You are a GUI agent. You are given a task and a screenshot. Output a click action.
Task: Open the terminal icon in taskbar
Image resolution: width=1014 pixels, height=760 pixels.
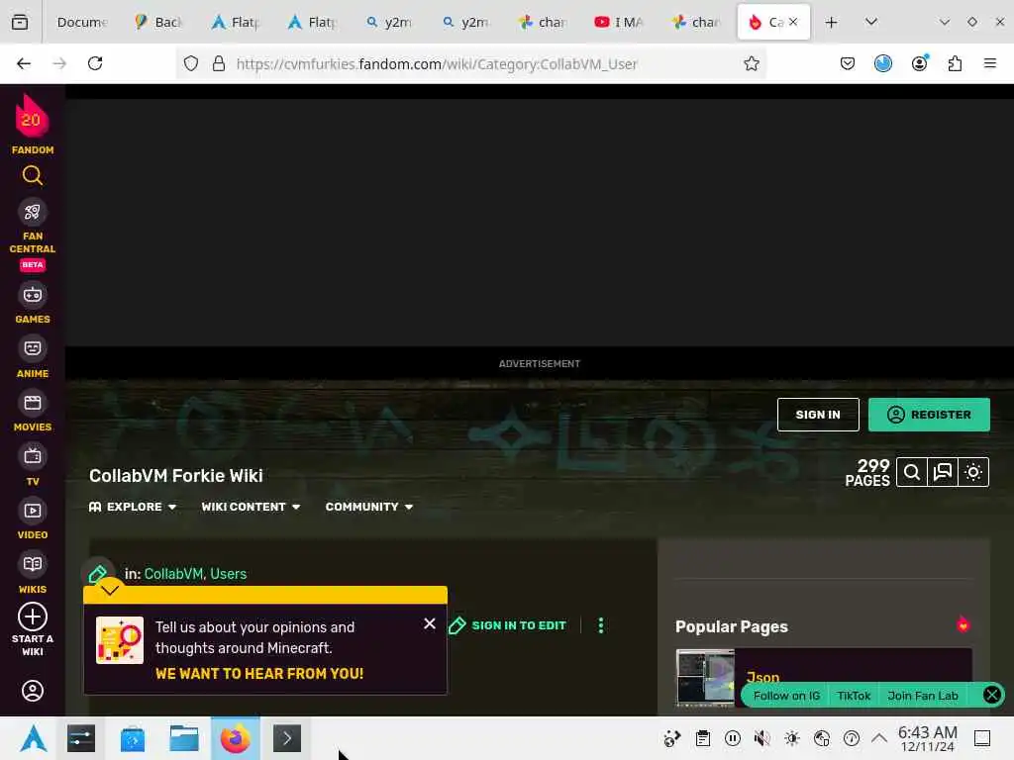click(x=287, y=738)
